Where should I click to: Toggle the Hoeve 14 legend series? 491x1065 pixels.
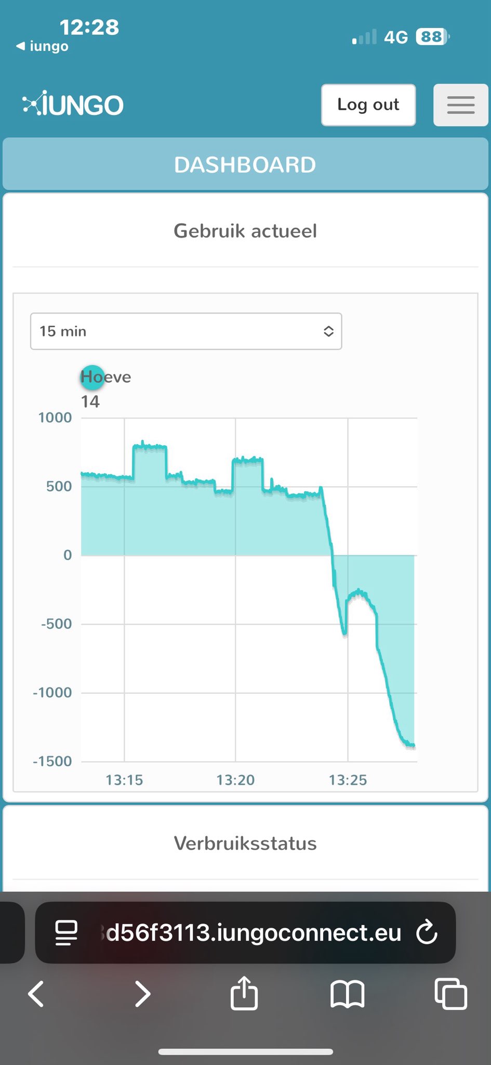pyautogui.click(x=106, y=388)
